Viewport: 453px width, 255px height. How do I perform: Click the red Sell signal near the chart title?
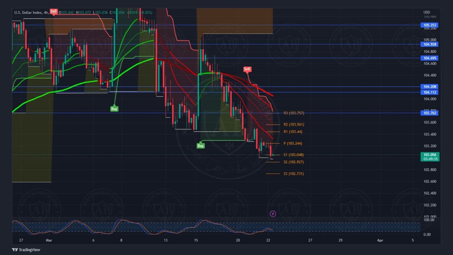point(53,11)
